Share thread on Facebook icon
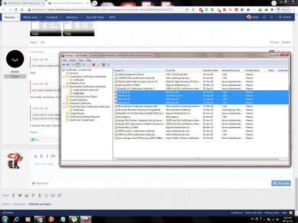This screenshot has width=298, height=223. point(13,196)
